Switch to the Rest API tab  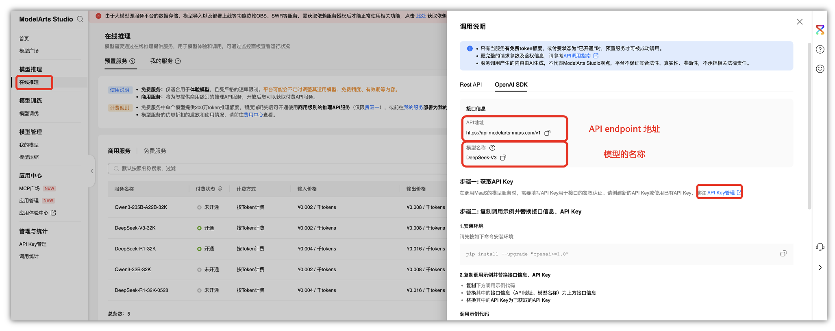pos(471,85)
